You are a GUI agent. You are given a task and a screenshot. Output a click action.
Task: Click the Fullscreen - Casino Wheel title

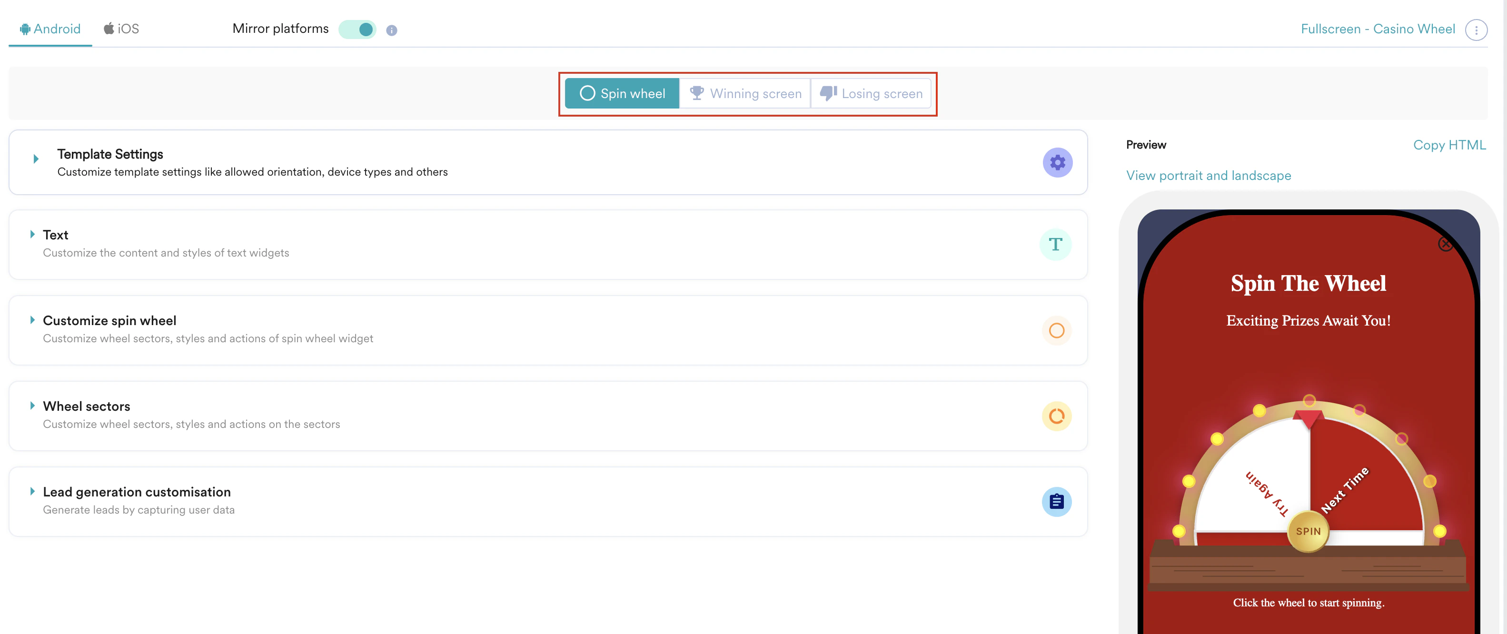click(1377, 29)
